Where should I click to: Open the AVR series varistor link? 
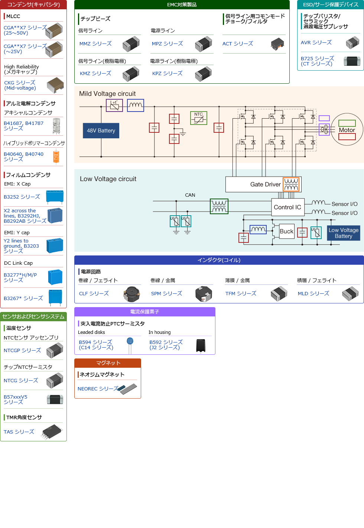click(316, 43)
